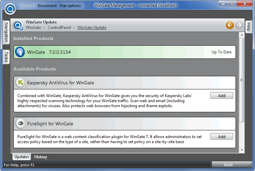Add PureSight for WinGate
Viewport: 255px width, 171px height.
tap(222, 136)
